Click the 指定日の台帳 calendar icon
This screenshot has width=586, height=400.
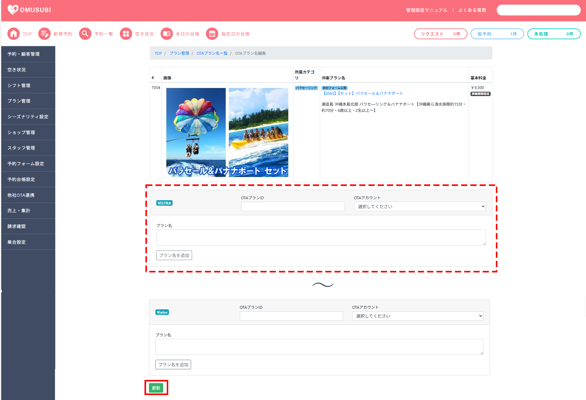[212, 34]
